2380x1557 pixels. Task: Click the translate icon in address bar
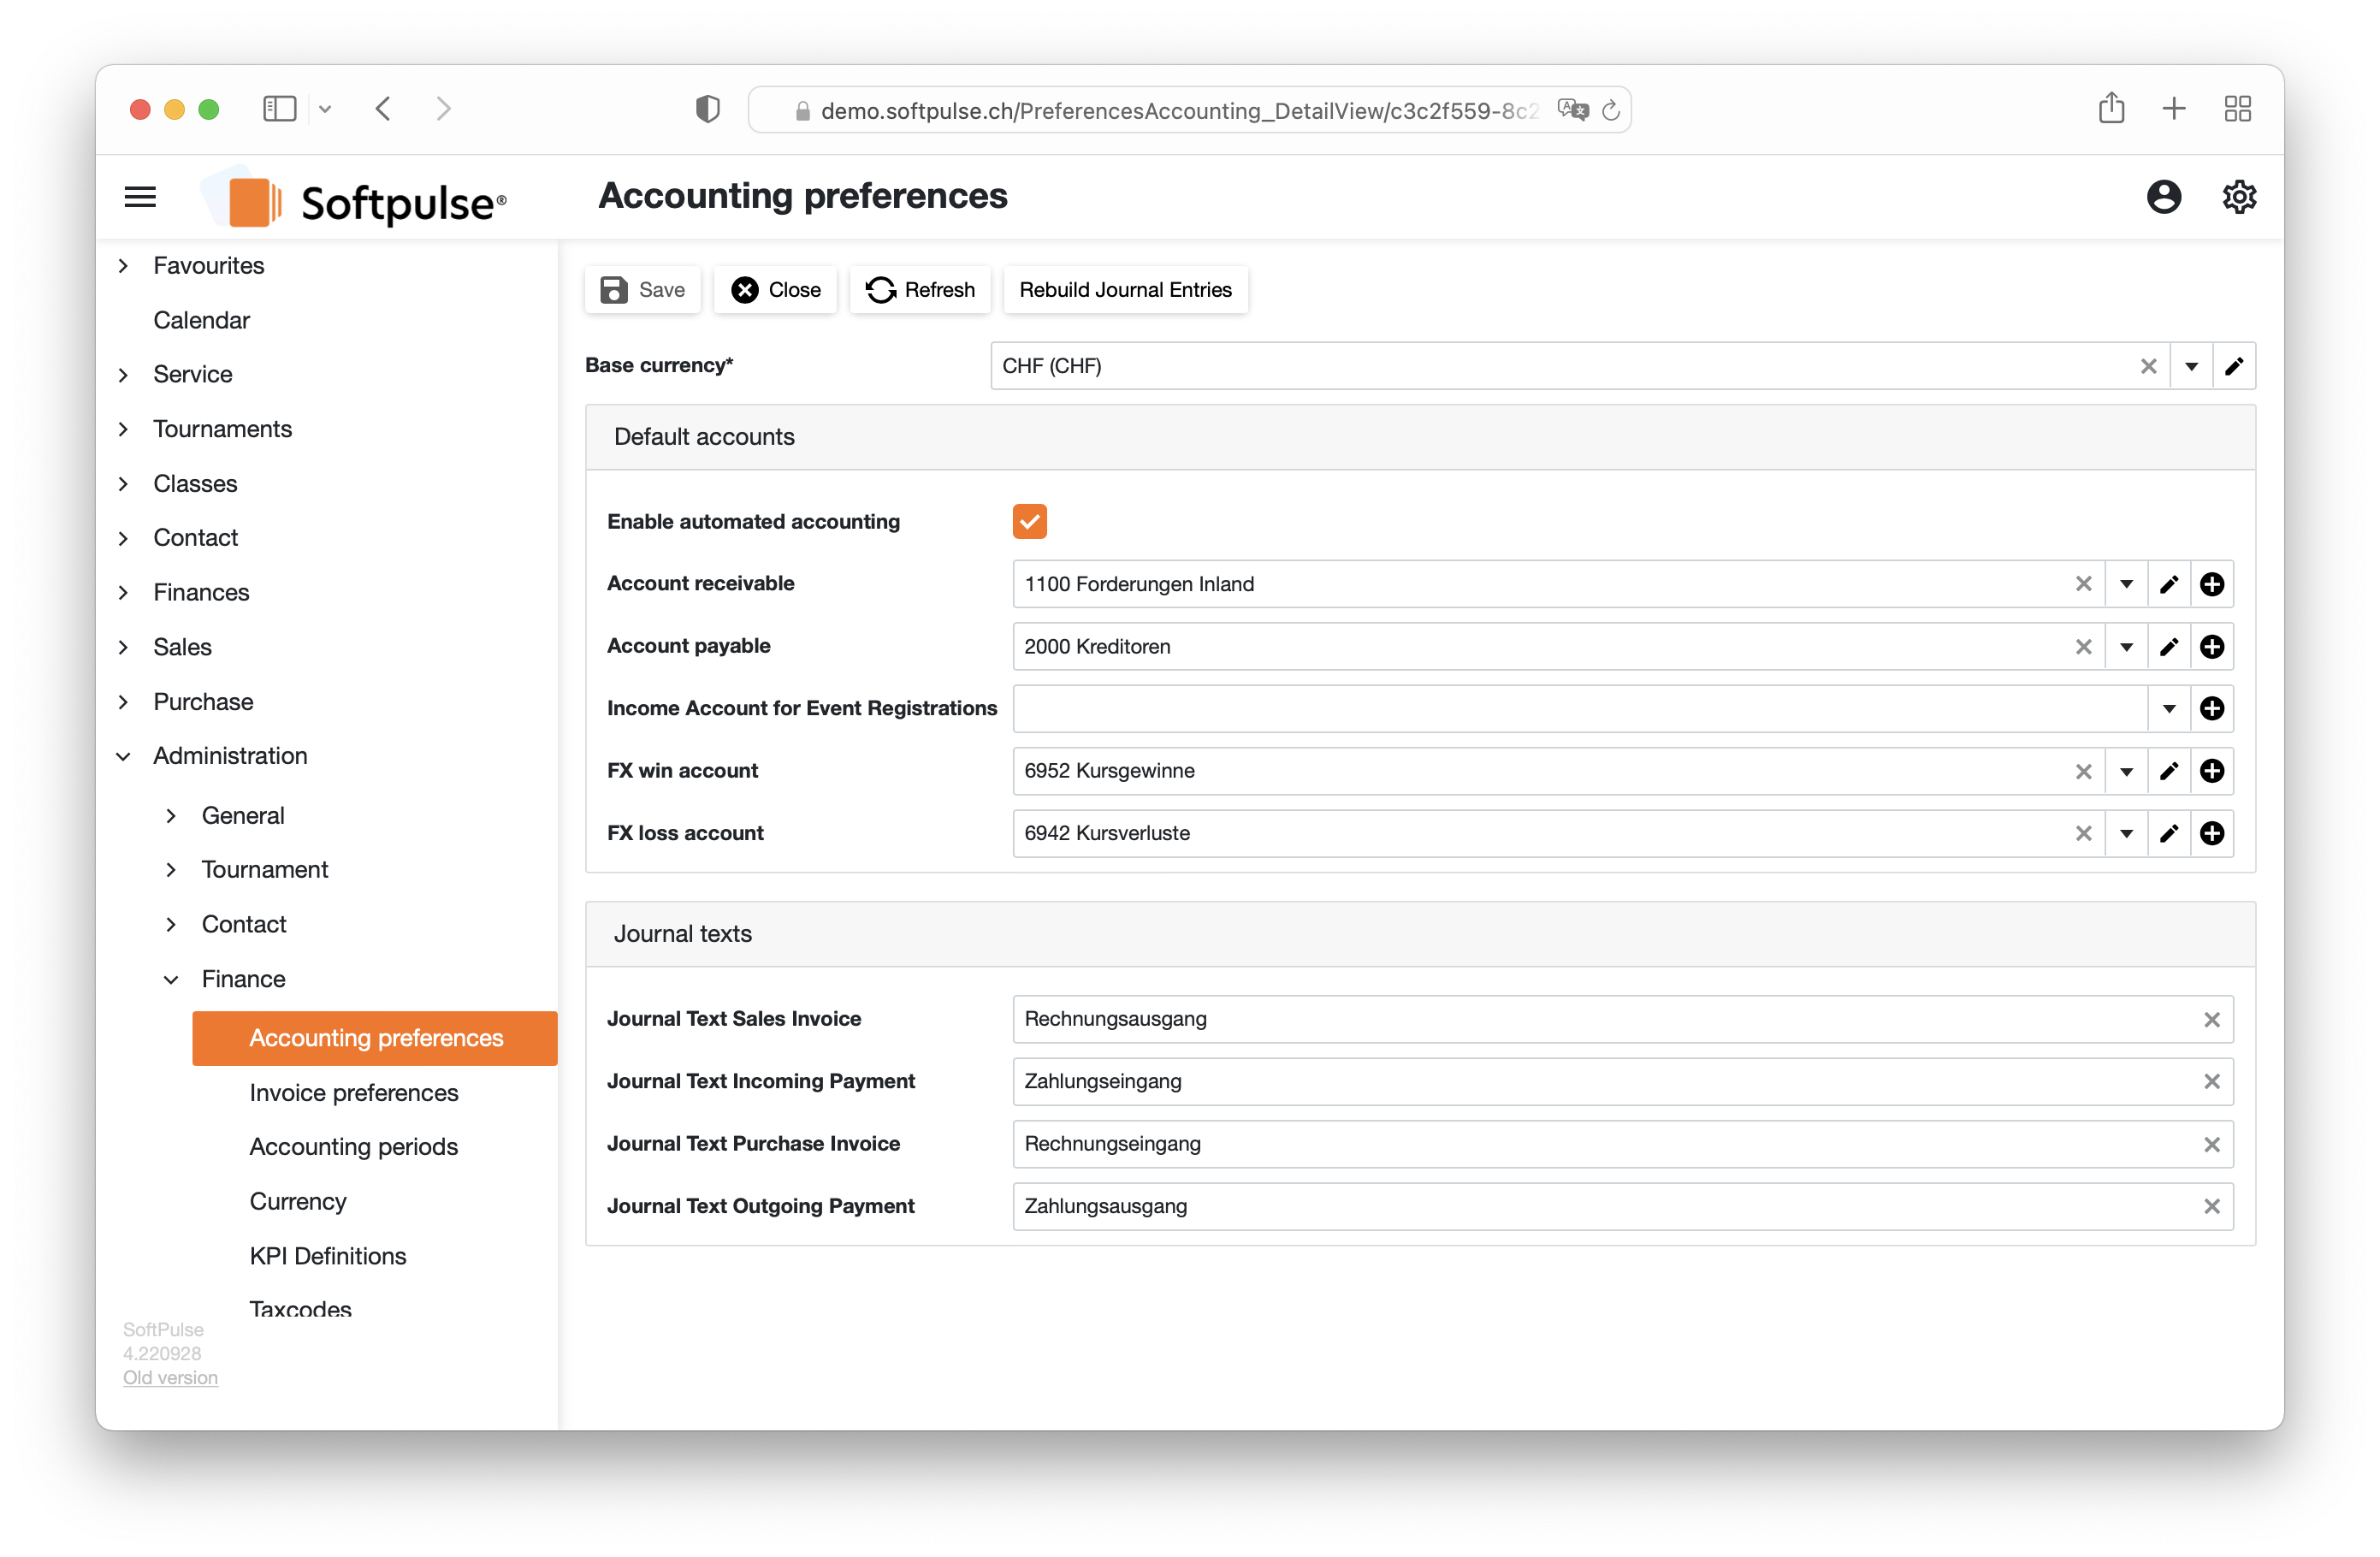[x=1572, y=110]
